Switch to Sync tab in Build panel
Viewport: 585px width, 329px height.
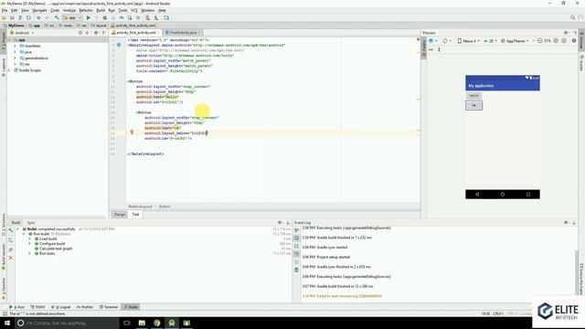click(x=31, y=223)
